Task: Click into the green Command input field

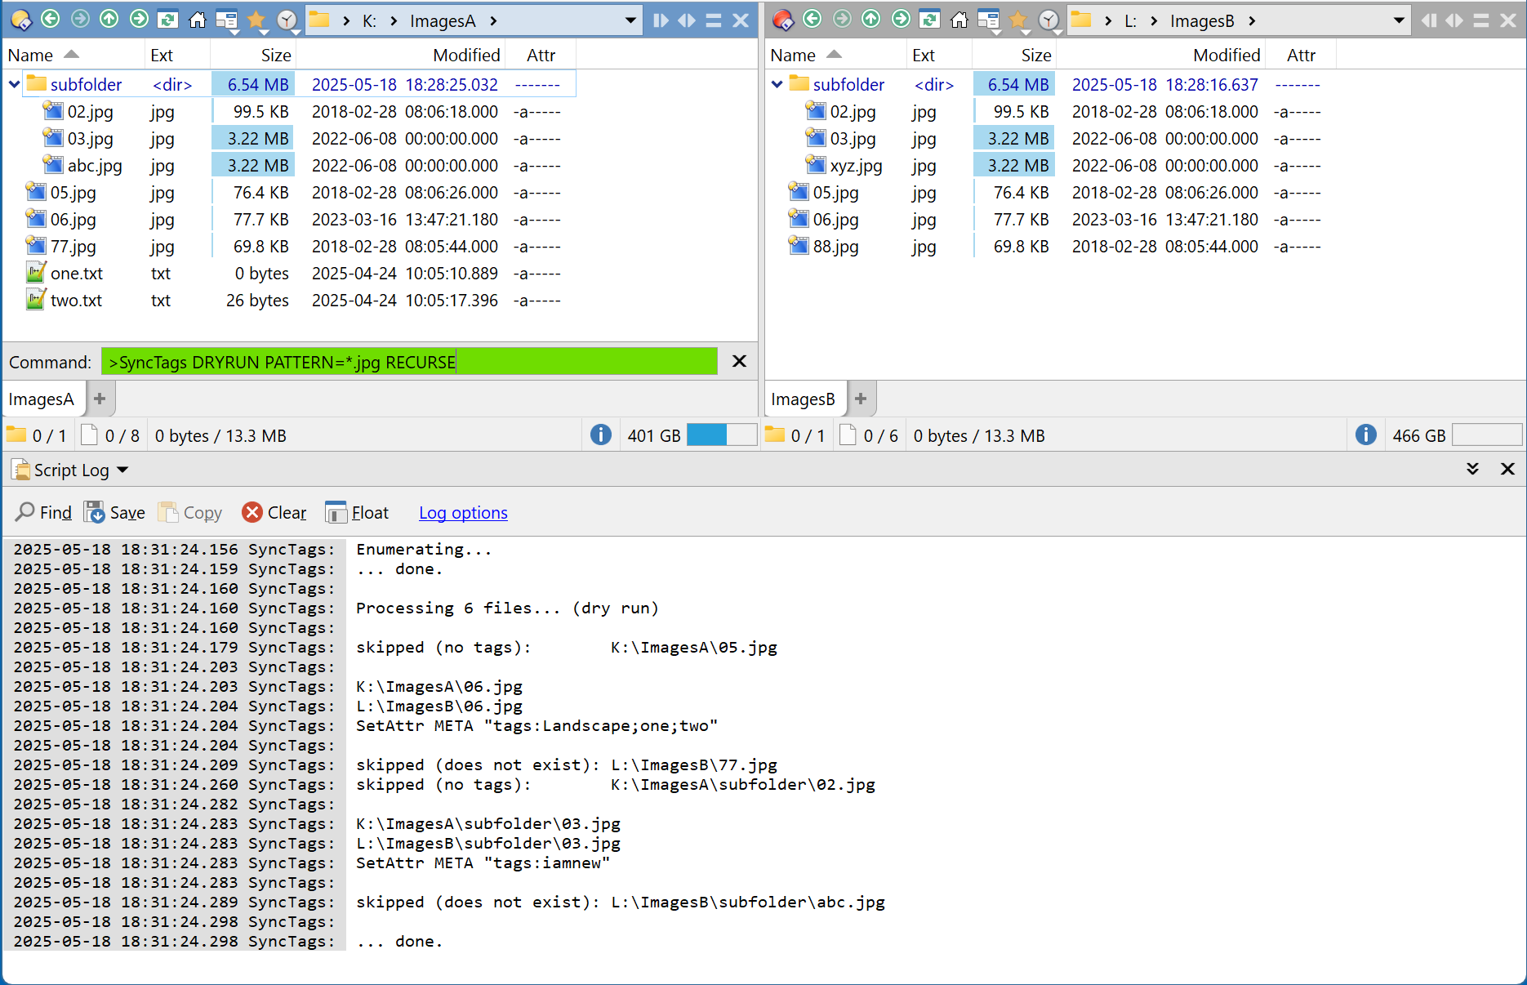Action: 409,362
